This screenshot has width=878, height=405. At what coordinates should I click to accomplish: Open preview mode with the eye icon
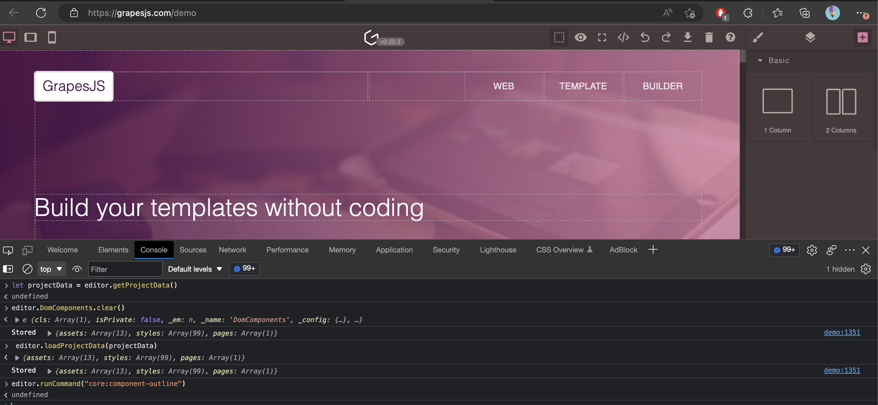point(581,38)
